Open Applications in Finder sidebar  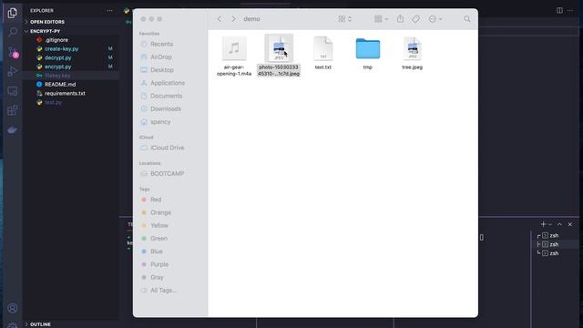168,83
